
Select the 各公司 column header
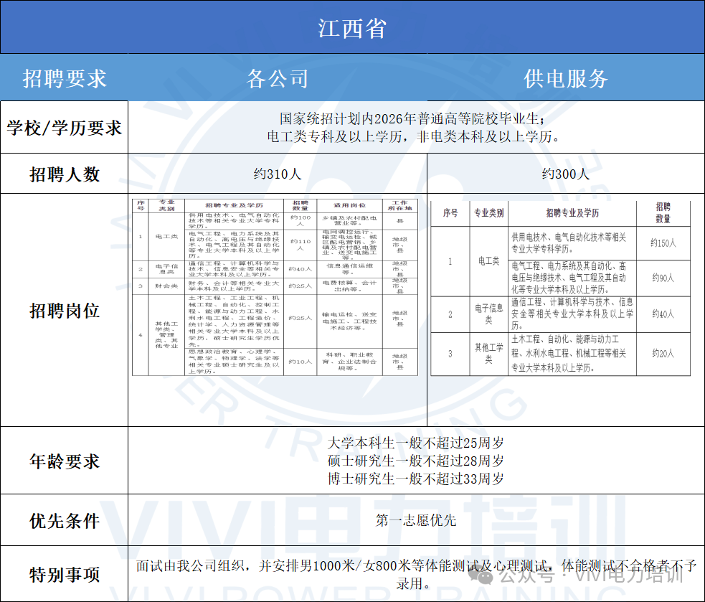[x=277, y=78]
